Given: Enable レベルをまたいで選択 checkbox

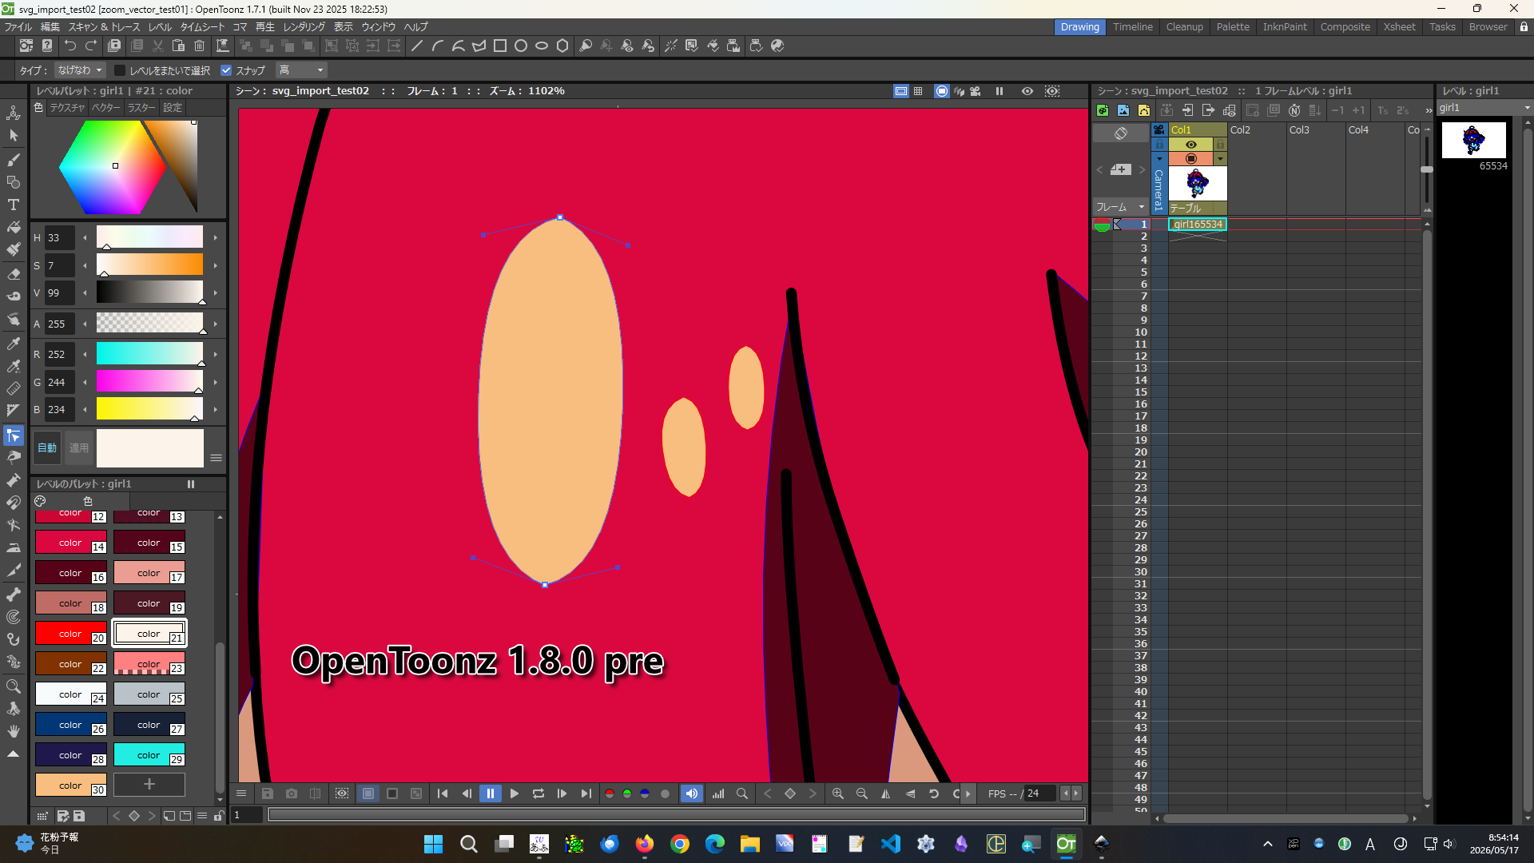Looking at the screenshot, I should tap(120, 70).
